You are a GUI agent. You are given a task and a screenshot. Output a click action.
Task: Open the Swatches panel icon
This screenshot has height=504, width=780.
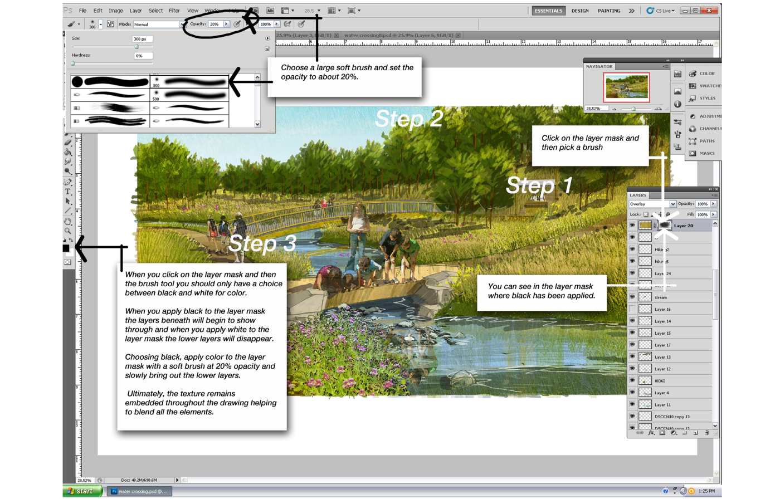click(693, 86)
